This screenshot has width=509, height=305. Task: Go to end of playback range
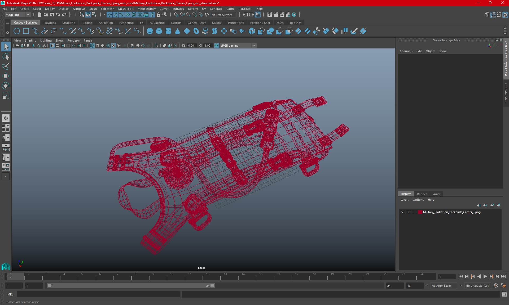pos(503,276)
